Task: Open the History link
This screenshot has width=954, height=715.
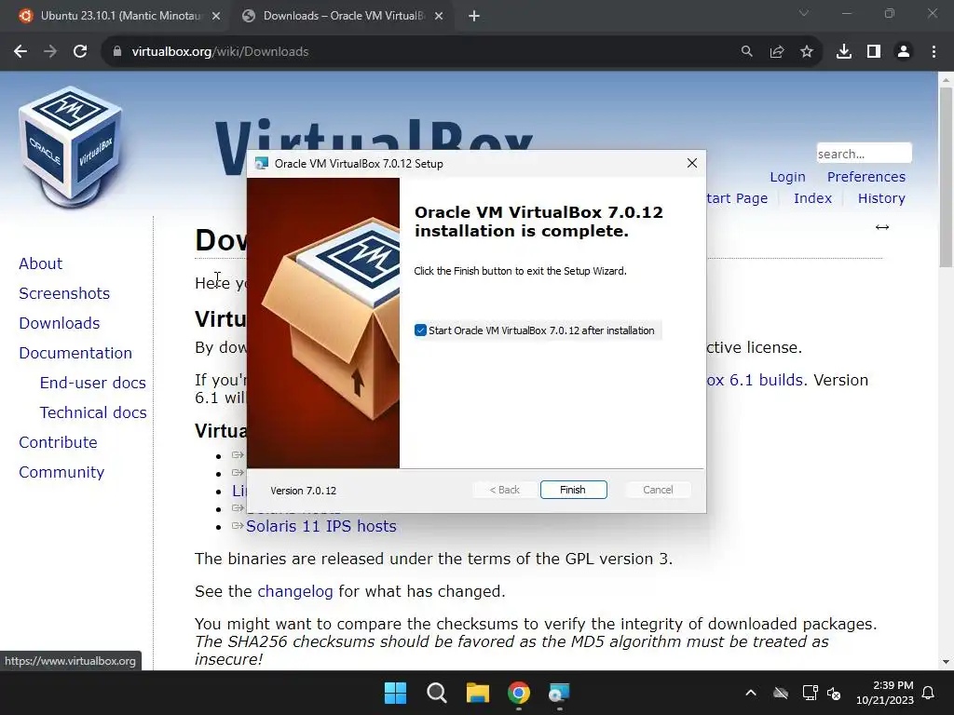Action: click(881, 198)
